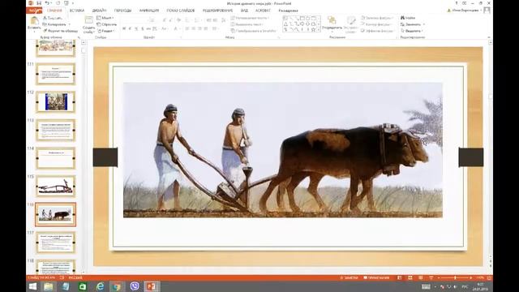Open File Explorer from taskbar
The width and height of the screenshot is (519, 292).
pos(49,286)
